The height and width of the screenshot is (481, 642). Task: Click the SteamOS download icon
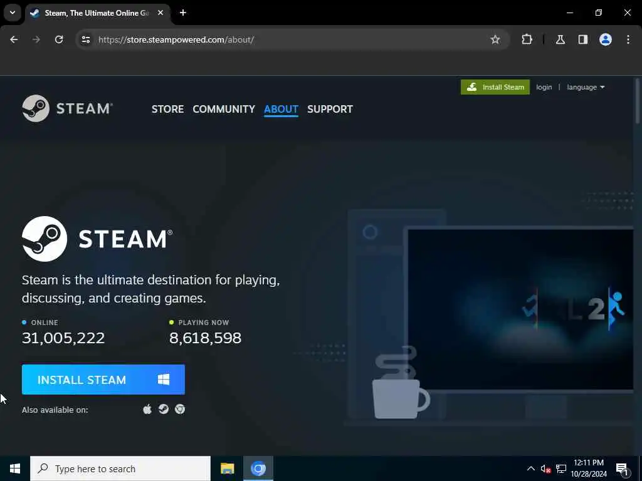(164, 409)
